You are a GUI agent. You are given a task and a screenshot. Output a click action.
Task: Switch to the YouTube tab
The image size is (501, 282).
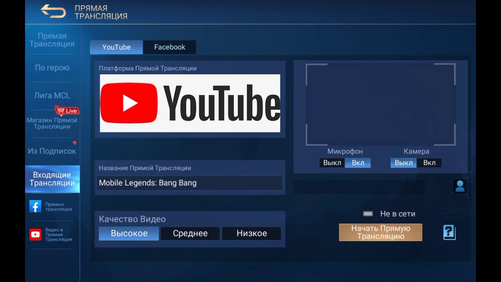116,47
